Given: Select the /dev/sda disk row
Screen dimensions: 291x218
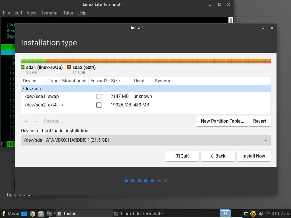Looking at the screenshot, I should (x=146, y=89).
